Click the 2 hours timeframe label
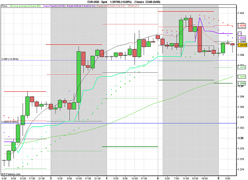The width and height of the screenshot is (248, 180). tap(139, 2)
